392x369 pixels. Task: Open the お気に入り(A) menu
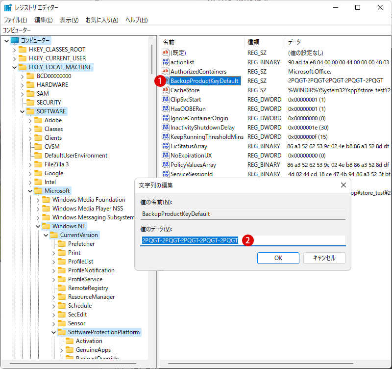pos(102,20)
